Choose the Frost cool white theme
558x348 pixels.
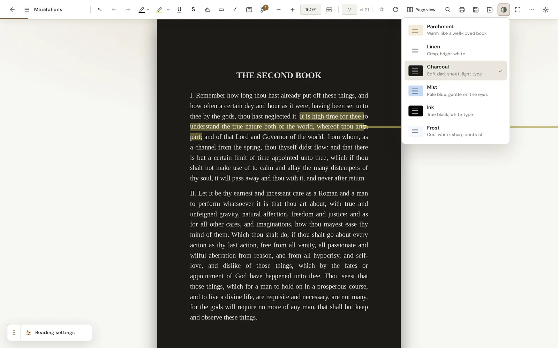tap(455, 131)
